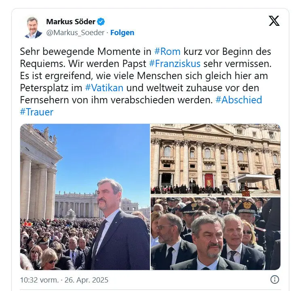Click the 10:32 vorm. 26. Apr. 2025 timestamp
297x291 pixels.
[x=64, y=280]
